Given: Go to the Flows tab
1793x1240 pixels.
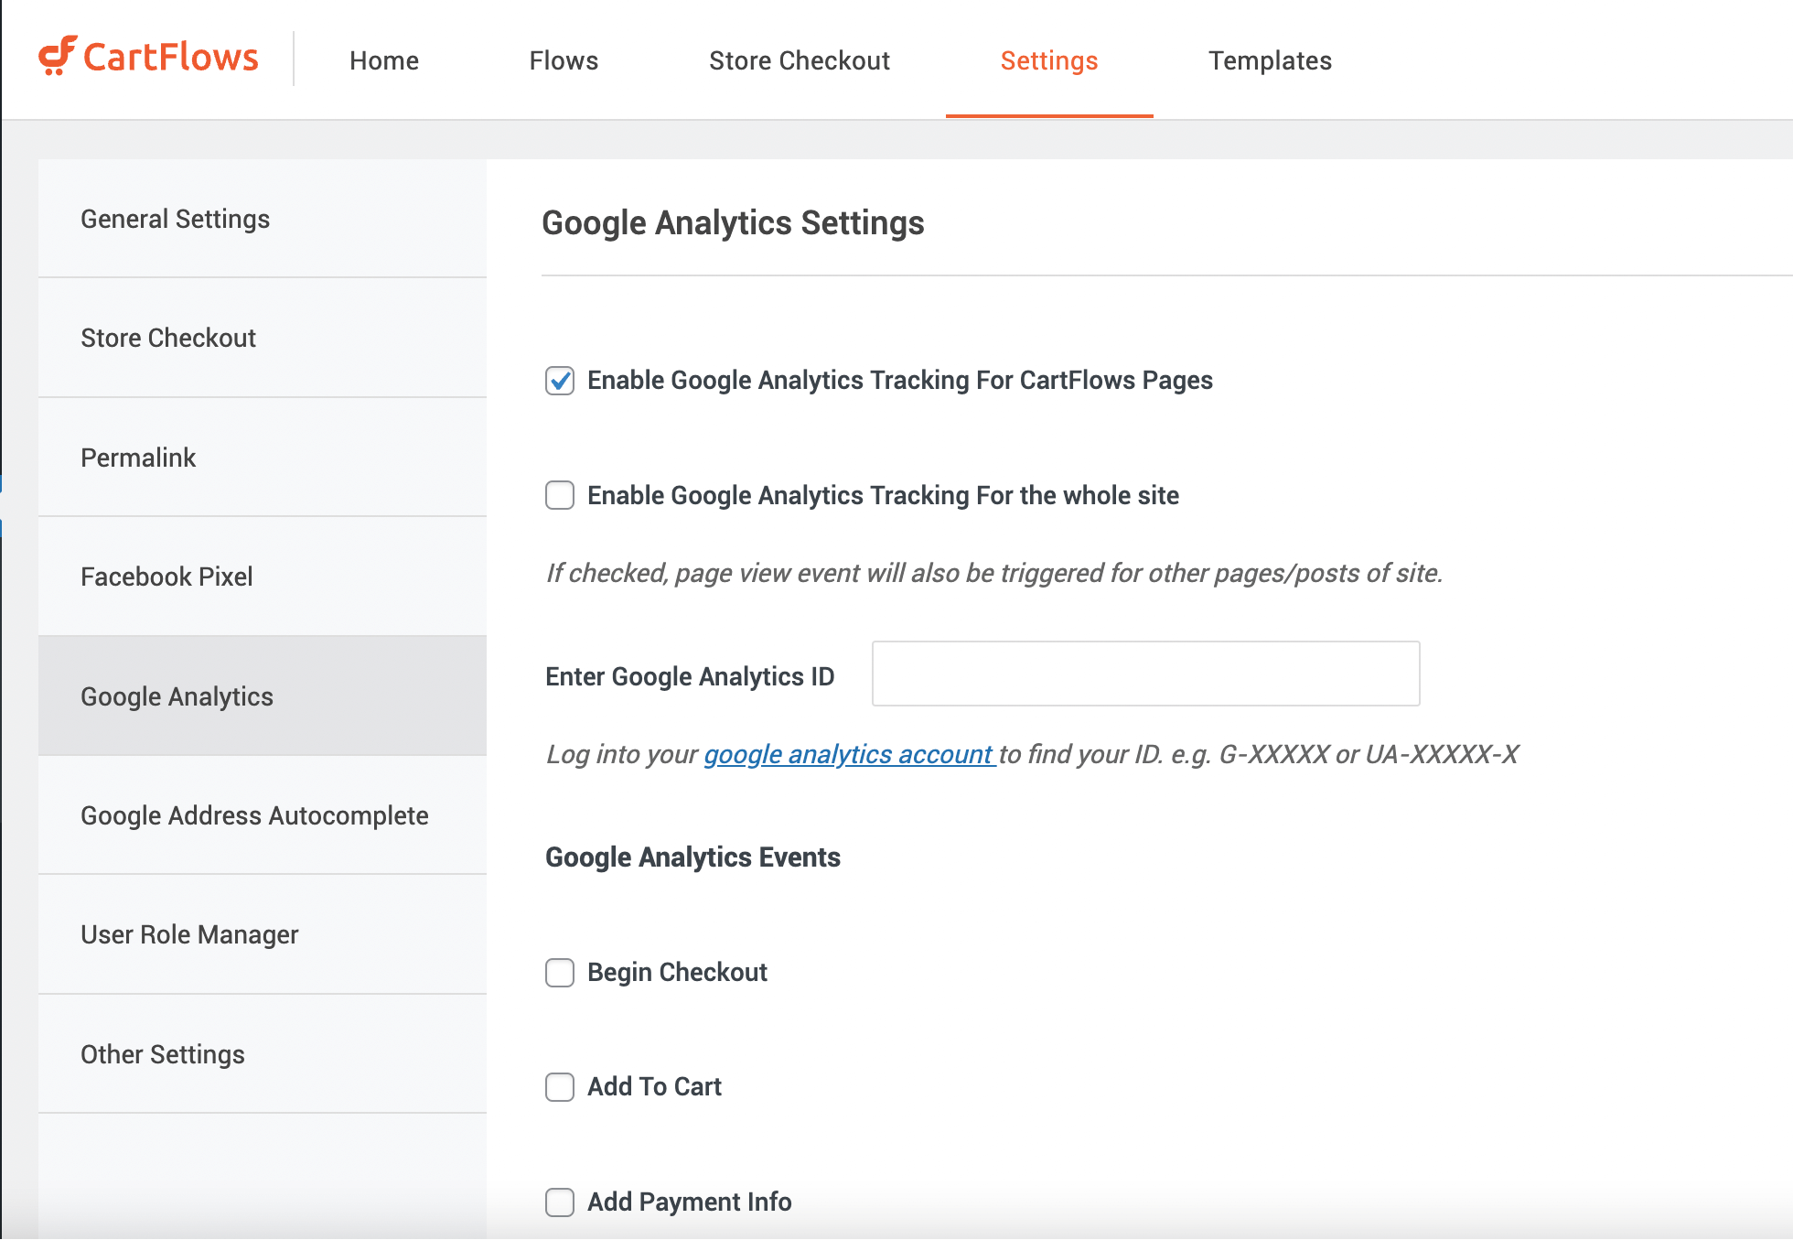Looking at the screenshot, I should click(564, 60).
